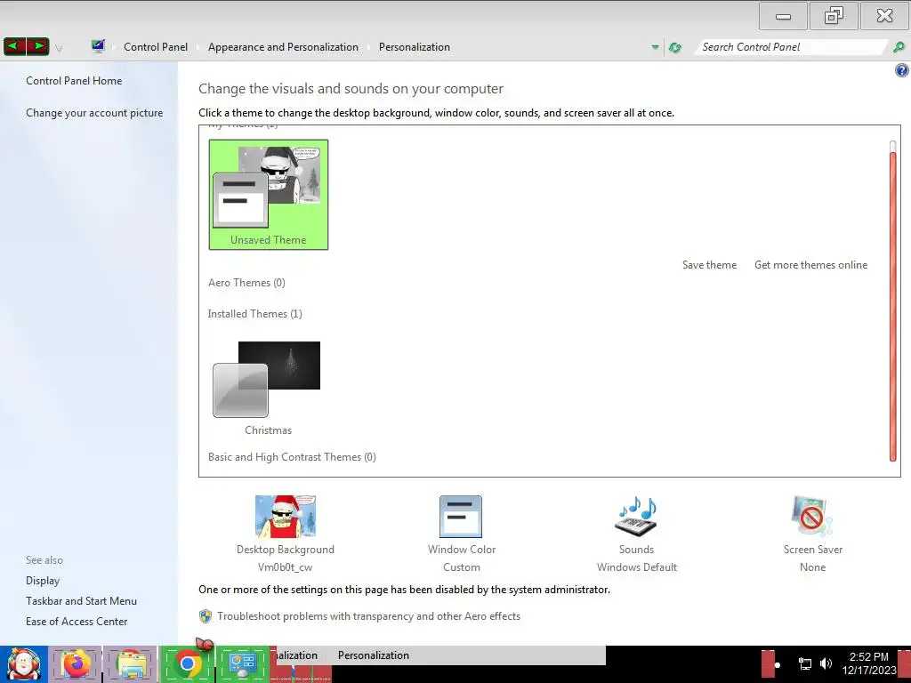Click Control Panel taskbar icon

coord(243,664)
